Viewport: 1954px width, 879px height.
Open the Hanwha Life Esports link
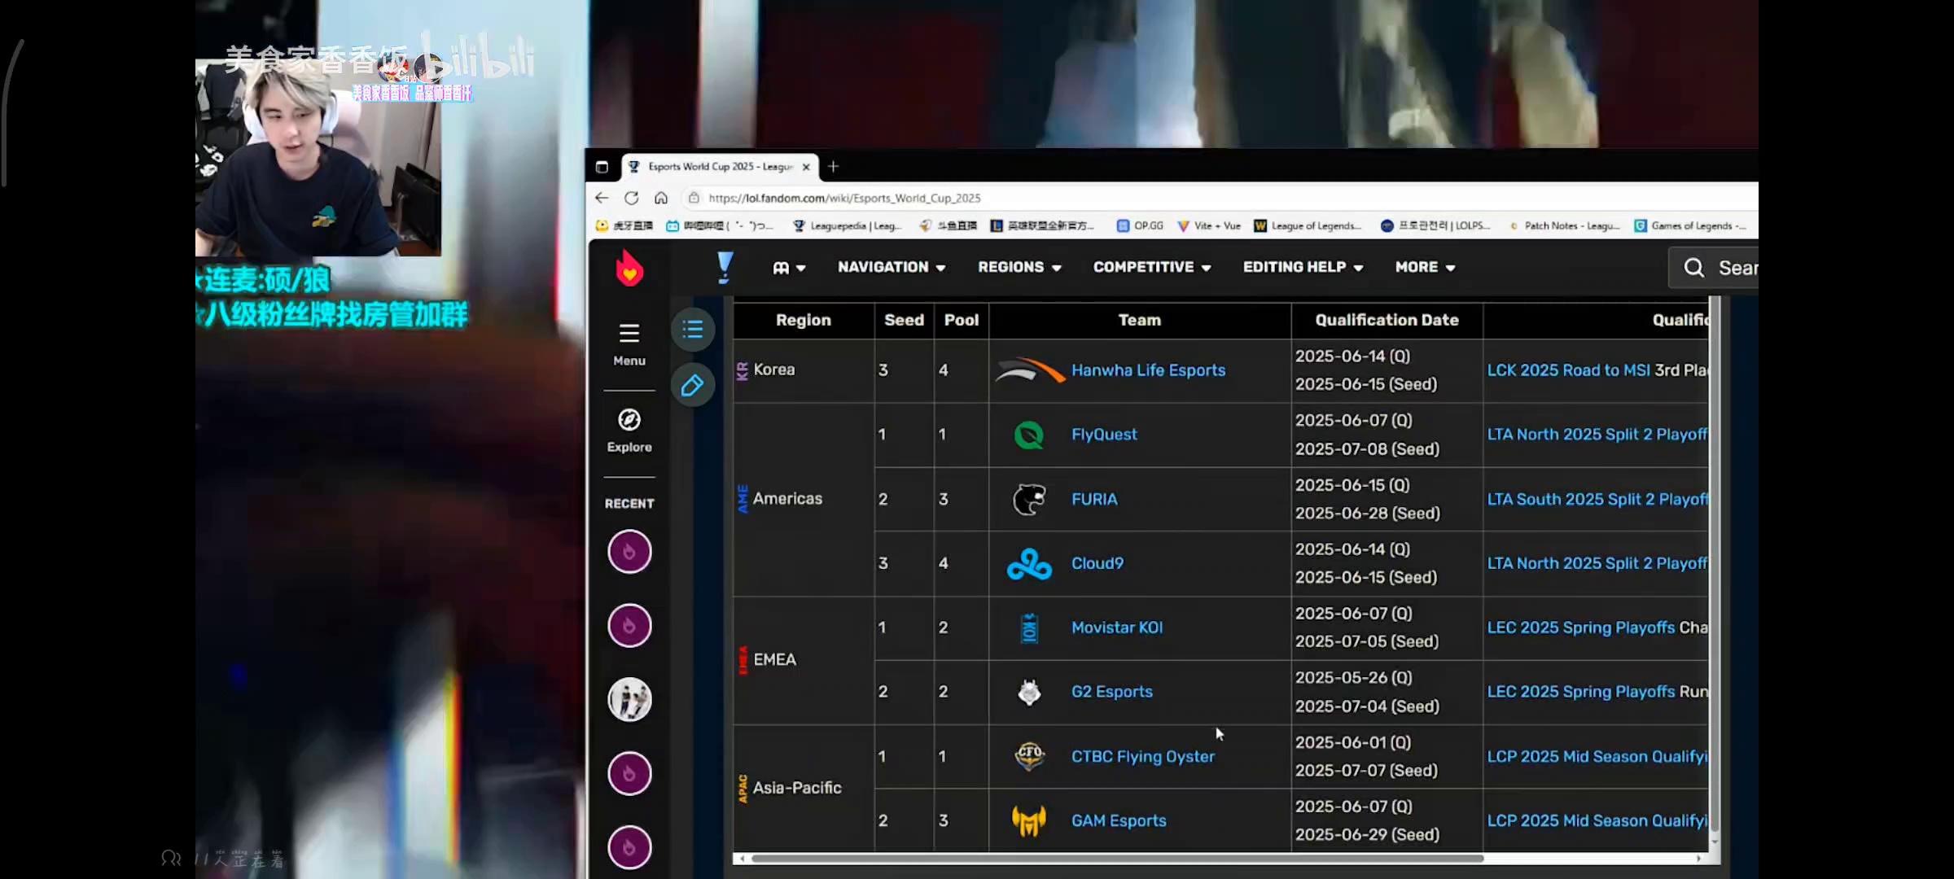[1148, 370]
